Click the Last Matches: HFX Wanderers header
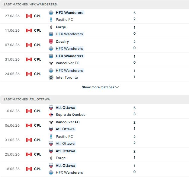 [x=30, y=4]
